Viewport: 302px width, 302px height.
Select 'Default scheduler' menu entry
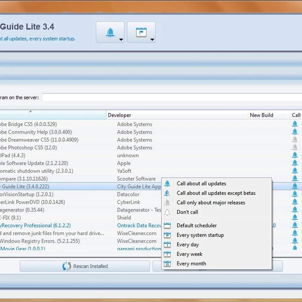[216, 225]
